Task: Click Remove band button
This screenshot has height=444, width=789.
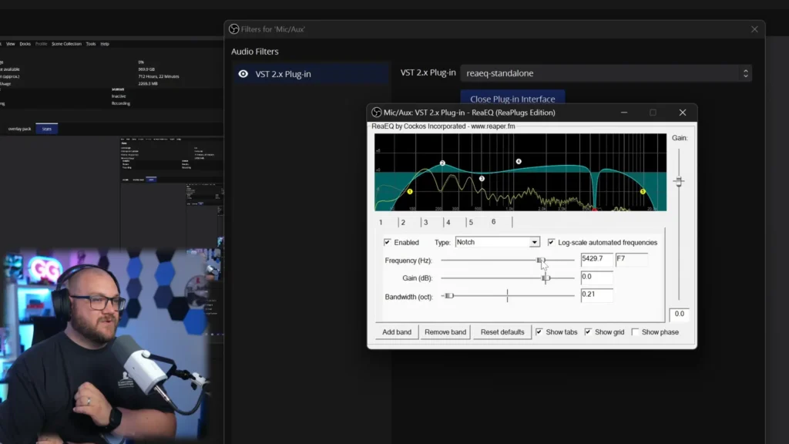Action: pos(445,331)
